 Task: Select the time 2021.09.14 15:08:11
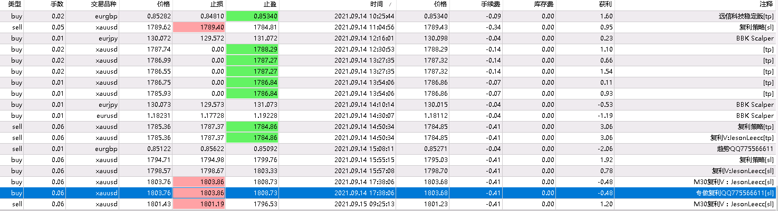pos(364,148)
